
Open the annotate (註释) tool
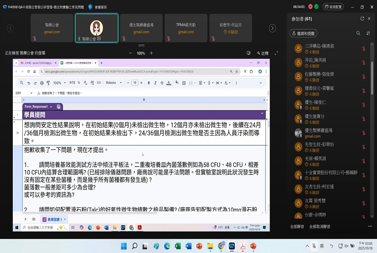coord(263,53)
